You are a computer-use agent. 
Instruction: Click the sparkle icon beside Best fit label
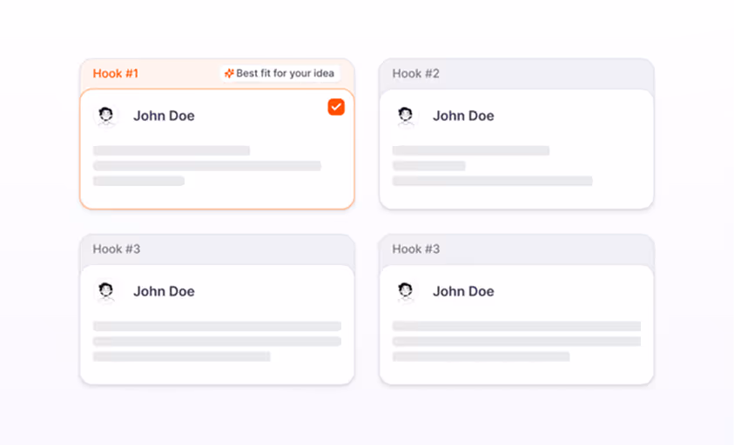pos(229,73)
